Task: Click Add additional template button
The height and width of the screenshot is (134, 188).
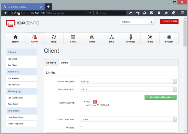Action: [x=161, y=97]
